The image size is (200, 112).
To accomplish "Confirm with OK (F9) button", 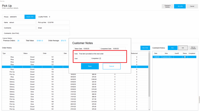I will click(180, 6).
